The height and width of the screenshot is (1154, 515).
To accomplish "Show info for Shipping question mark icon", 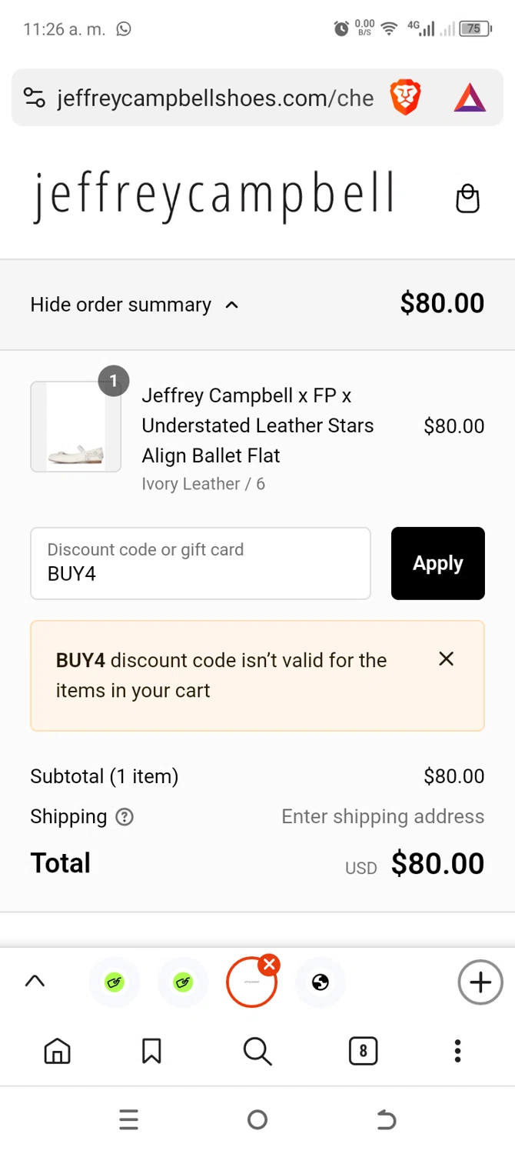I will [x=124, y=817].
